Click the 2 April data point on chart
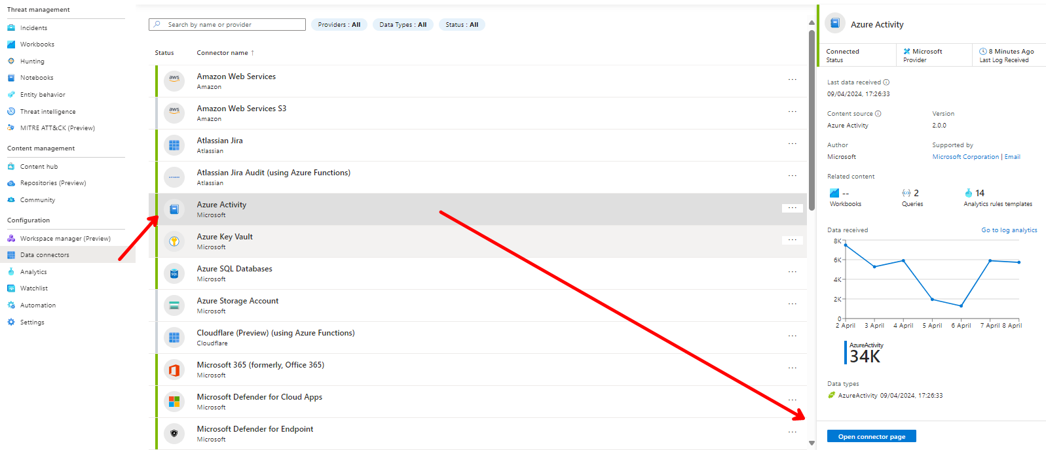 pos(845,245)
